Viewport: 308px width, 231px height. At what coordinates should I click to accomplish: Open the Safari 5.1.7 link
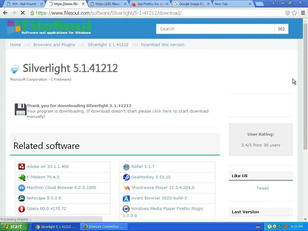(143, 167)
